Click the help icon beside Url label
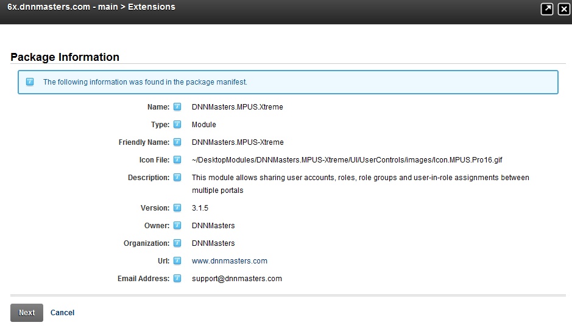572x328 pixels. click(x=177, y=260)
